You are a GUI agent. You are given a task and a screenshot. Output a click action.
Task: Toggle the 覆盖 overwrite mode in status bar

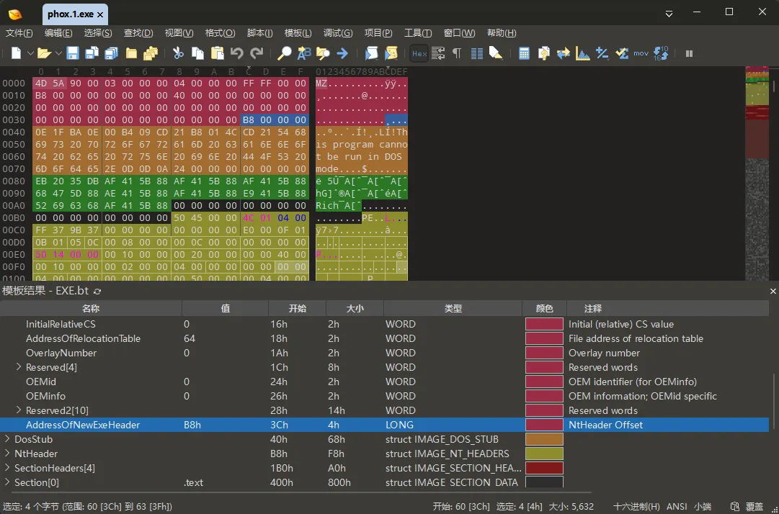tap(754, 507)
